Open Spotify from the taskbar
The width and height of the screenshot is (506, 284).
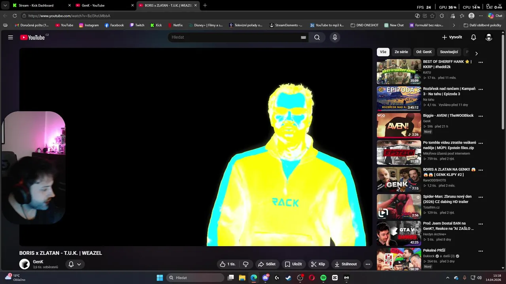point(323,278)
